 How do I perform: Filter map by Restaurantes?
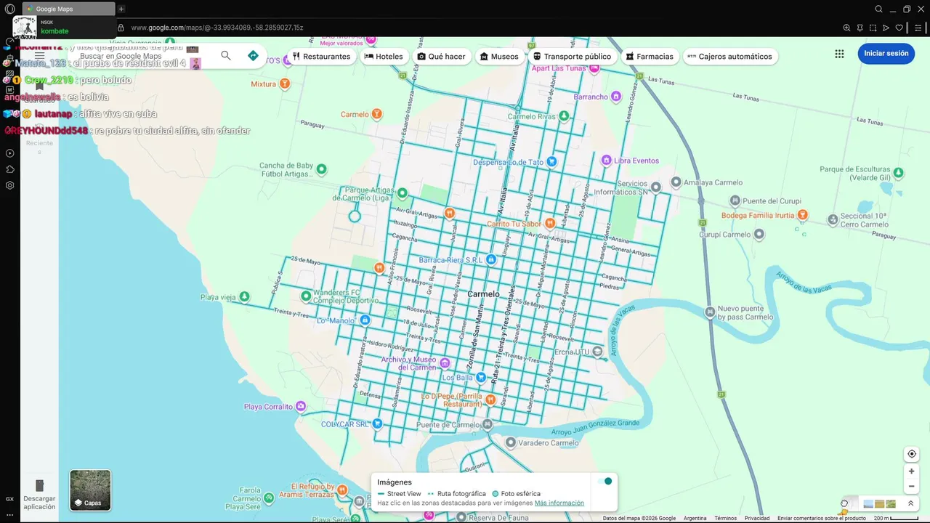pyautogui.click(x=322, y=56)
